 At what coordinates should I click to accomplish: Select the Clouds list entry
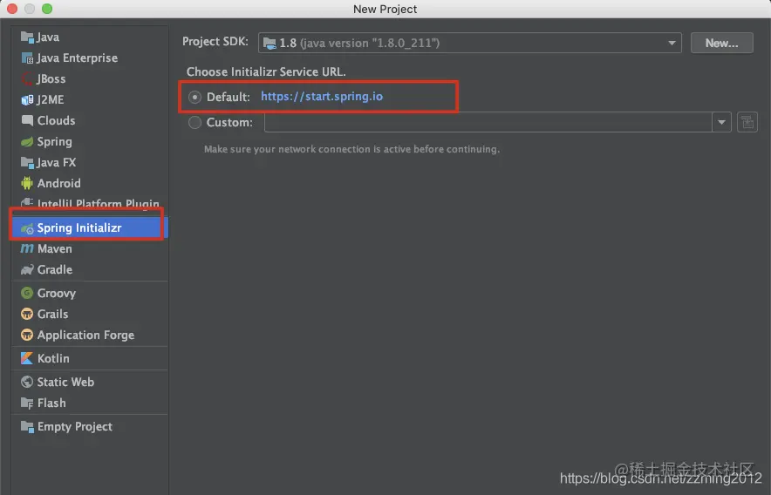tap(90, 120)
